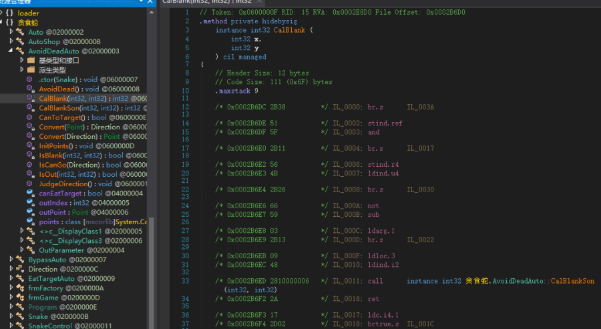Follow the IL_001C branch target link
Image resolution: width=601 pixels, height=329 pixels.
point(421,324)
